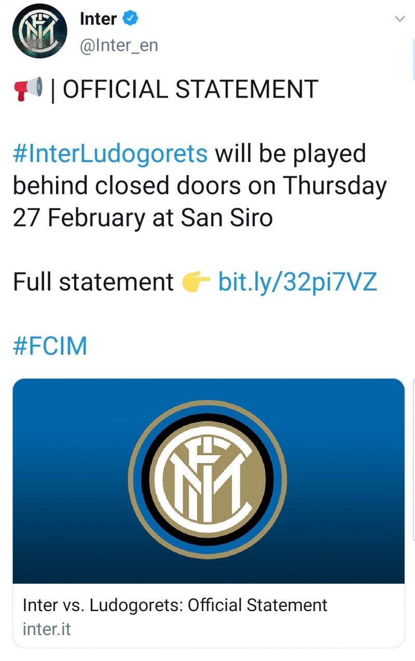The width and height of the screenshot is (415, 661).
Task: Click the blue verified badge
Action: click(x=130, y=19)
